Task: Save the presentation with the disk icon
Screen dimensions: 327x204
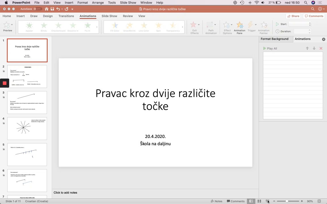Action: click(52, 9)
